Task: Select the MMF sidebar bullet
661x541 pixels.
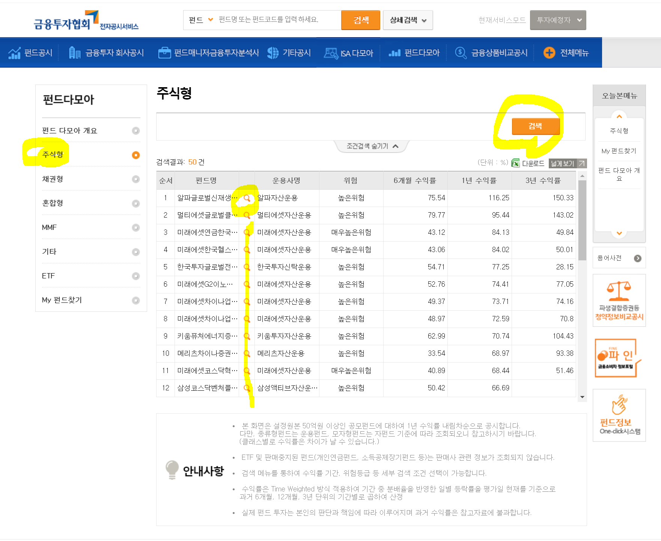Action: (136, 228)
